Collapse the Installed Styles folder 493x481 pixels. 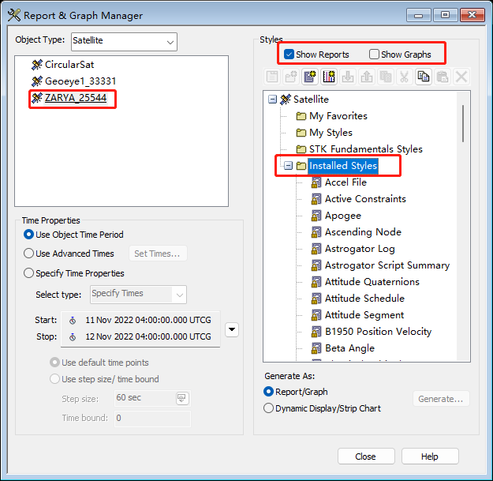pos(288,166)
